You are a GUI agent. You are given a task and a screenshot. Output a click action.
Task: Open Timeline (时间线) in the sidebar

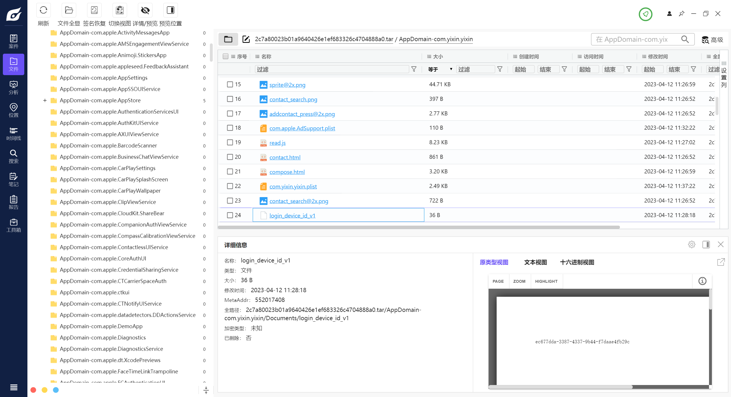tap(13, 134)
